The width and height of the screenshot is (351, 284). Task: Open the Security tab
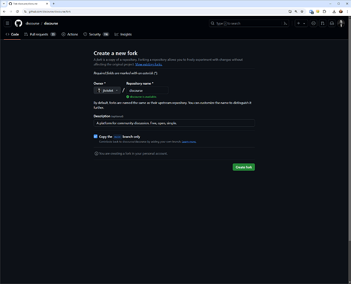point(96,34)
